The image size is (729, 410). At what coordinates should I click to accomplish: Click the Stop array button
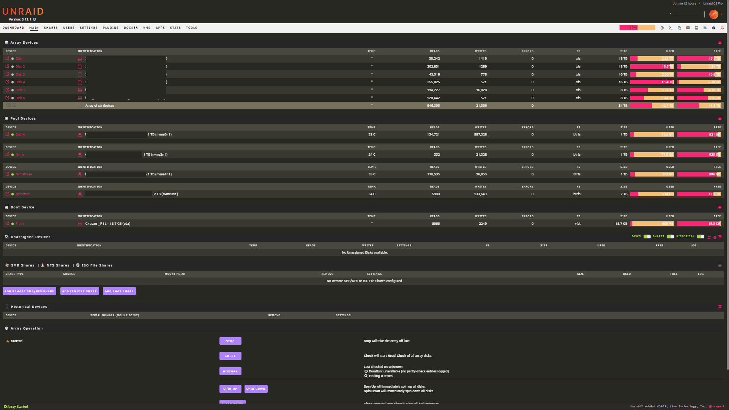tap(230, 341)
